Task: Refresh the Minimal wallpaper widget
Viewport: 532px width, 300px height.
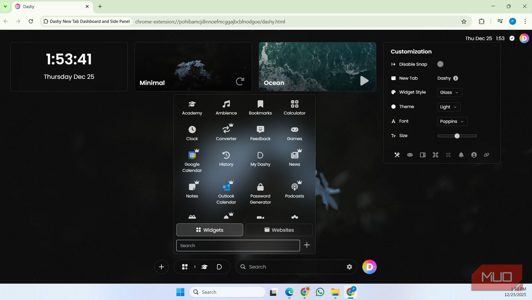Action: (x=240, y=81)
